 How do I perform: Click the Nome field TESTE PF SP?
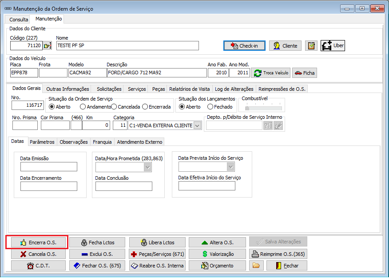pyautogui.click(x=127, y=46)
